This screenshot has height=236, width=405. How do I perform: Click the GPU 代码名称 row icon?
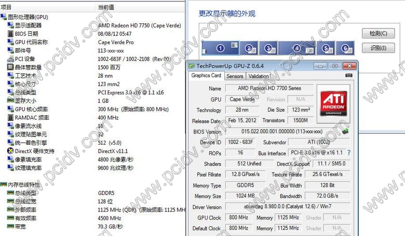[x=10, y=42]
